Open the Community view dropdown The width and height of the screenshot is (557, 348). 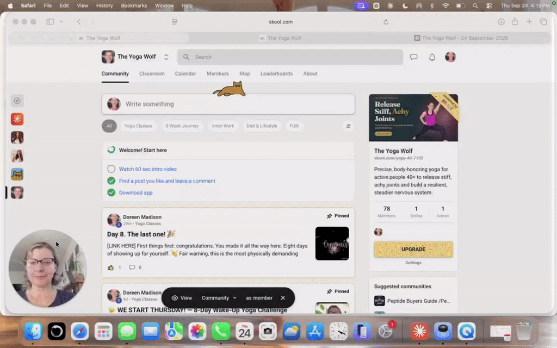(219, 298)
